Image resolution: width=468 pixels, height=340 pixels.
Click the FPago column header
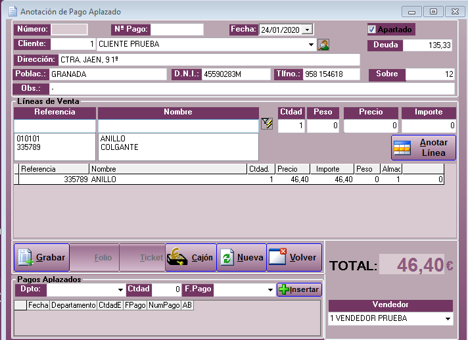pyautogui.click(x=135, y=305)
